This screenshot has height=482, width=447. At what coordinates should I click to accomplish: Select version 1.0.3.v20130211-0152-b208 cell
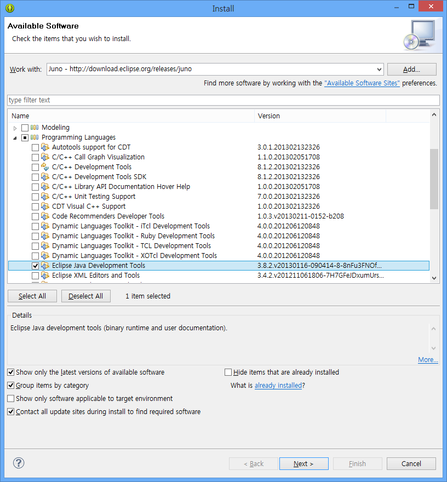pos(301,216)
